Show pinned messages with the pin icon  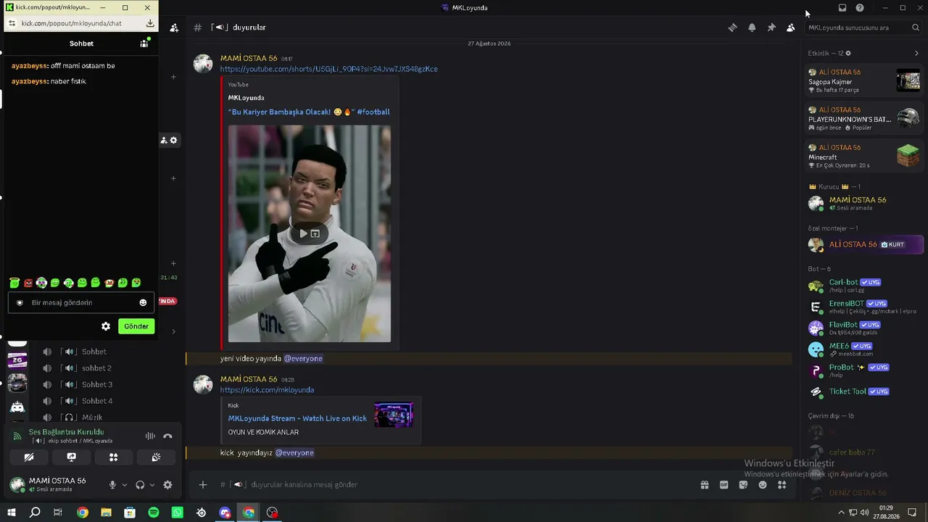point(771,28)
